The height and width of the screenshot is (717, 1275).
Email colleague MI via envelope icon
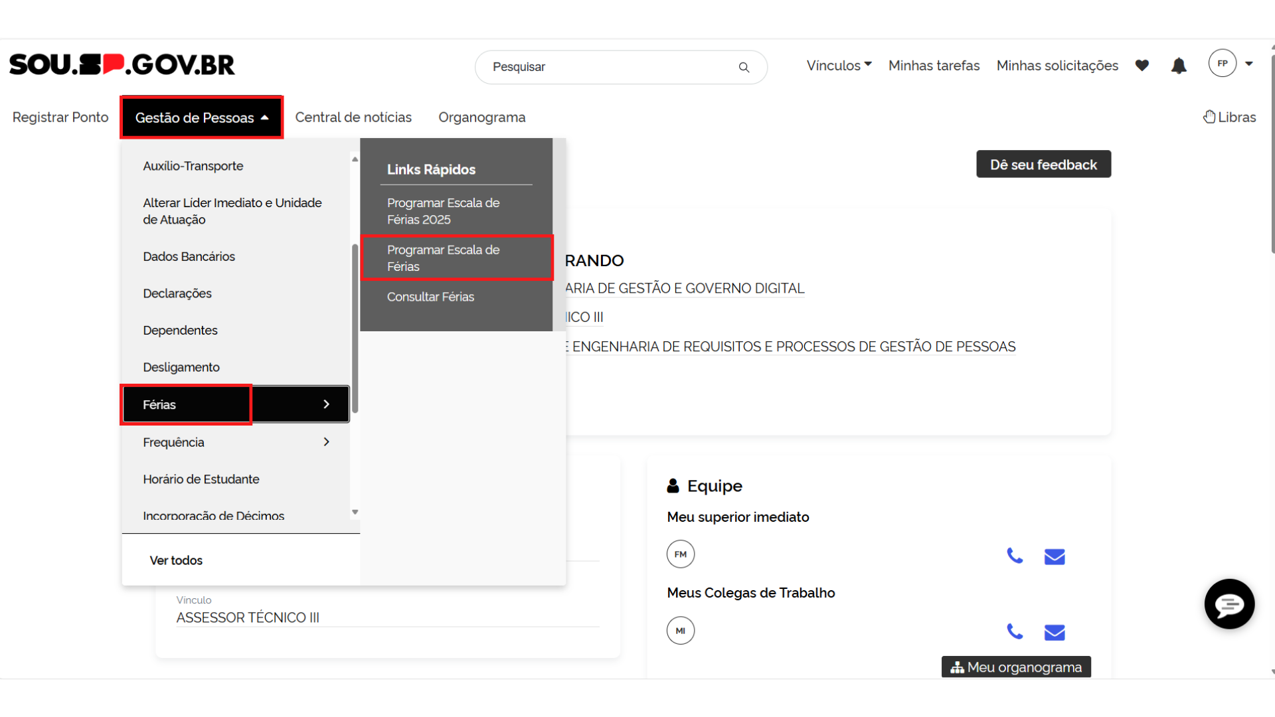point(1054,632)
